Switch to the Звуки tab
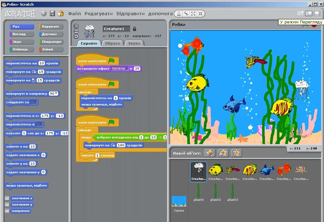 (x=134, y=43)
